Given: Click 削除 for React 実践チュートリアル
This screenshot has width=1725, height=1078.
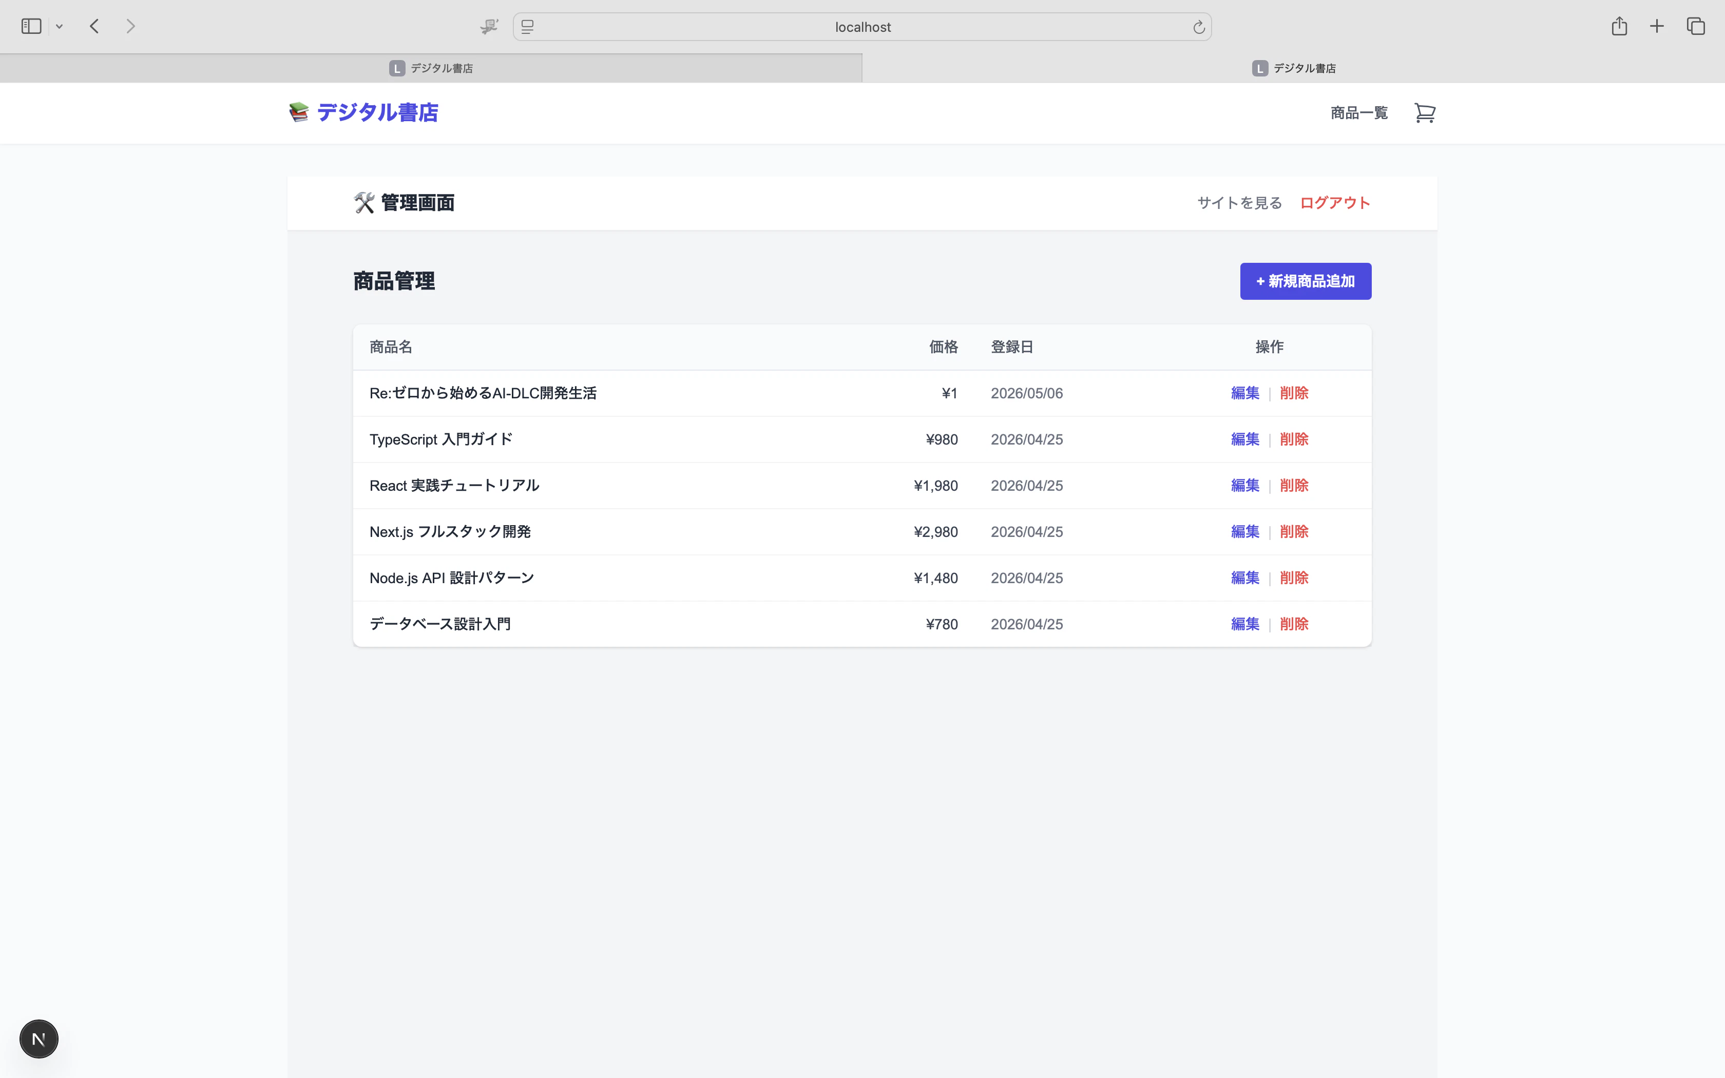Looking at the screenshot, I should 1294,486.
